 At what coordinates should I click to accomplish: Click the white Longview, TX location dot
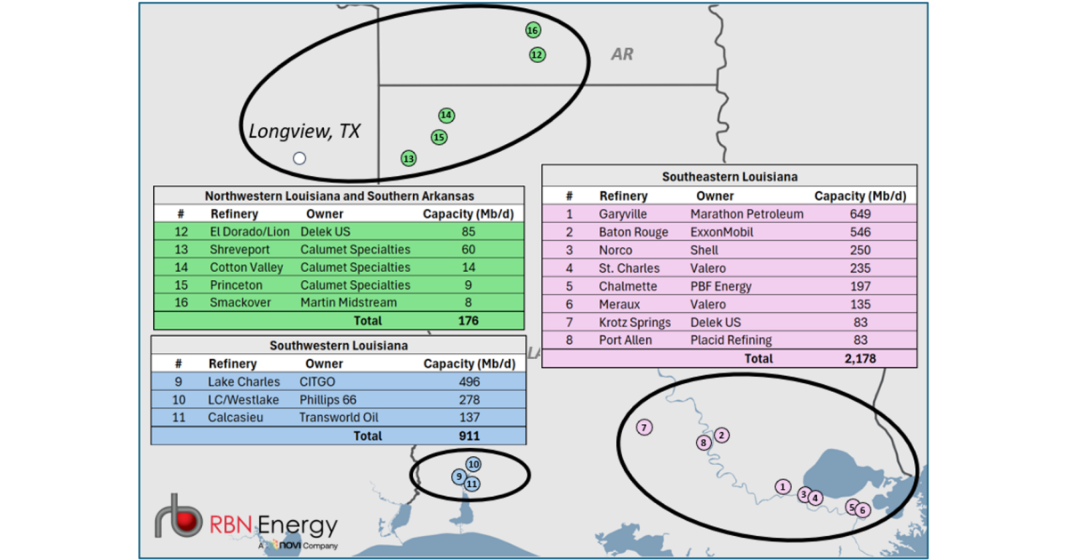(x=300, y=158)
